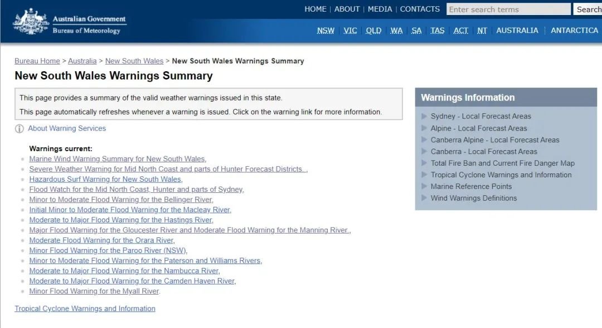Open sidebar Tropical Cyclone Warnings and Information
This screenshot has height=328, width=602.
coord(501,175)
